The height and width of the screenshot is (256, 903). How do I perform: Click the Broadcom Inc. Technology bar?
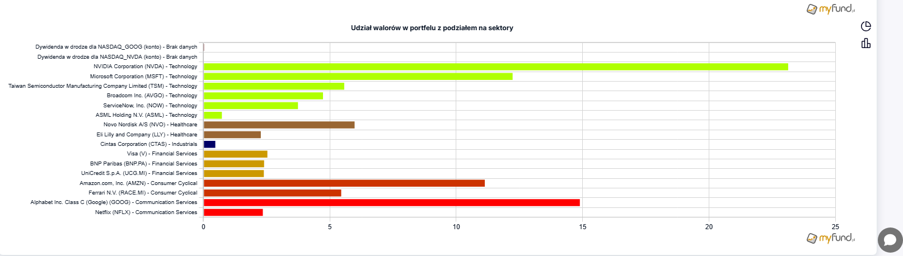coord(263,96)
